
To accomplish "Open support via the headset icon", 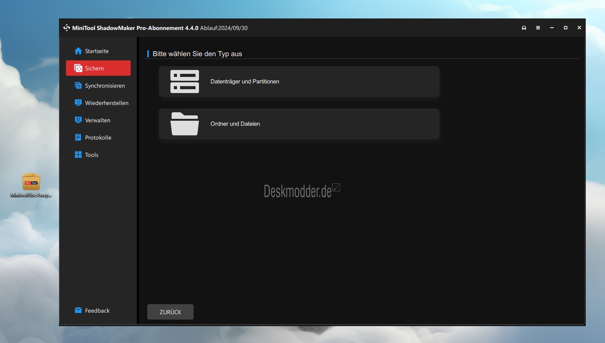I will click(x=524, y=28).
